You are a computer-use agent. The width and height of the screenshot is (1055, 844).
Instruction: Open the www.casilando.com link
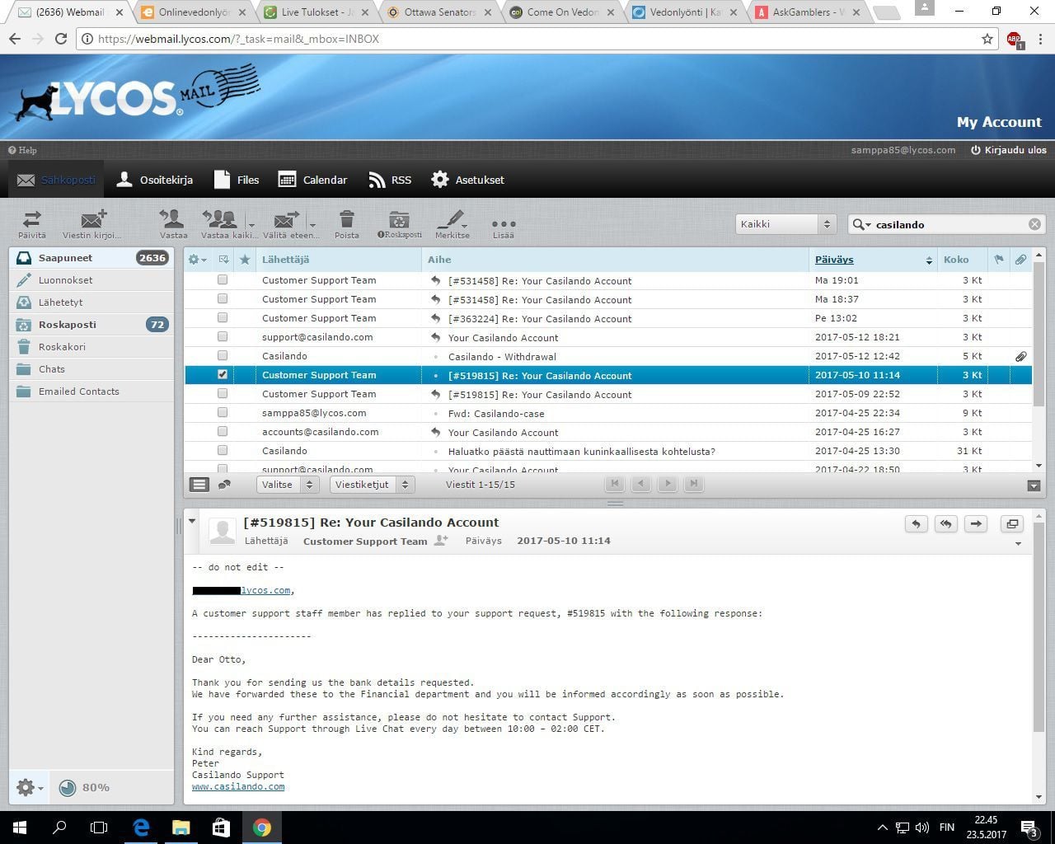pos(238,786)
